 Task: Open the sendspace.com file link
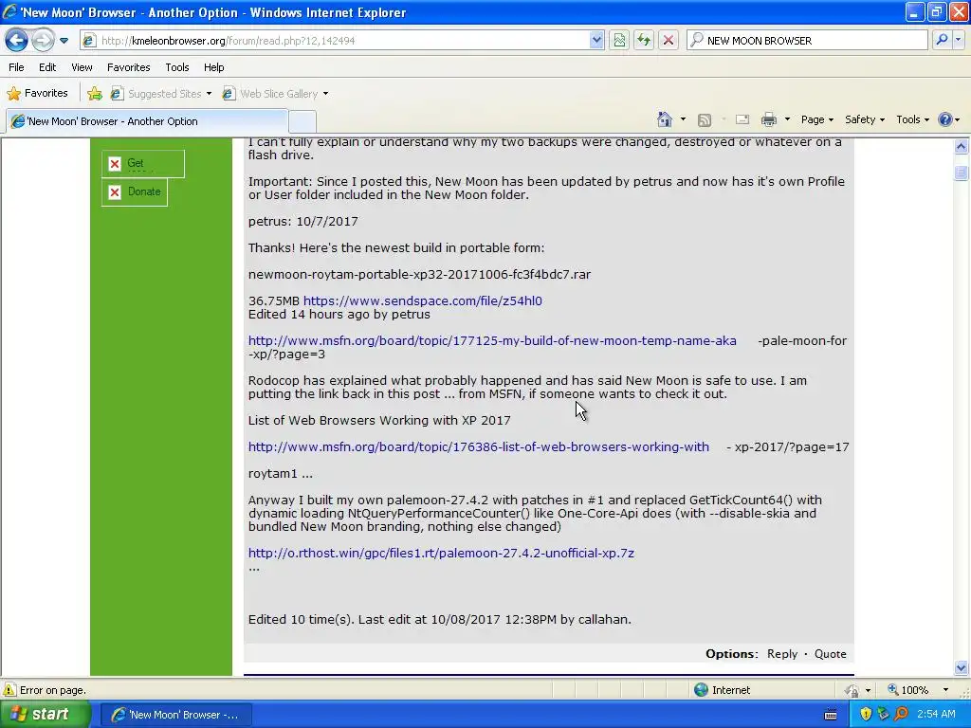pos(422,300)
